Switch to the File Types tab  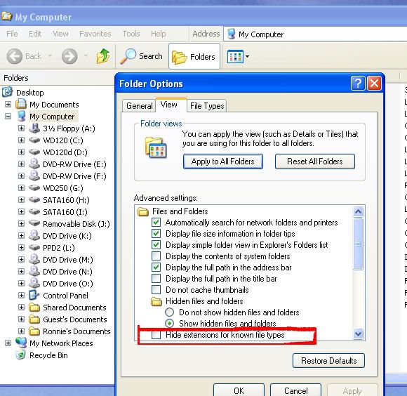[x=207, y=106]
